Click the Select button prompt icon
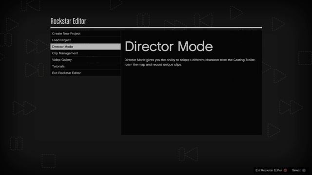312x175 pixels. click(304, 170)
